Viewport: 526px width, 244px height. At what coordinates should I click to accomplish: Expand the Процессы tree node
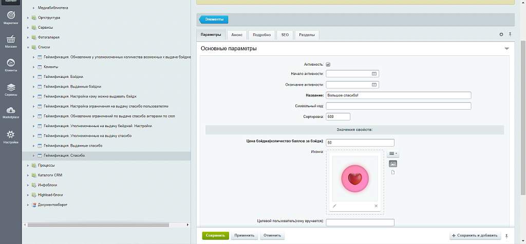28,166
